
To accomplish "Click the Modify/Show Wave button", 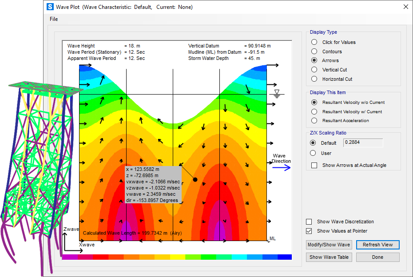I will tap(329, 245).
